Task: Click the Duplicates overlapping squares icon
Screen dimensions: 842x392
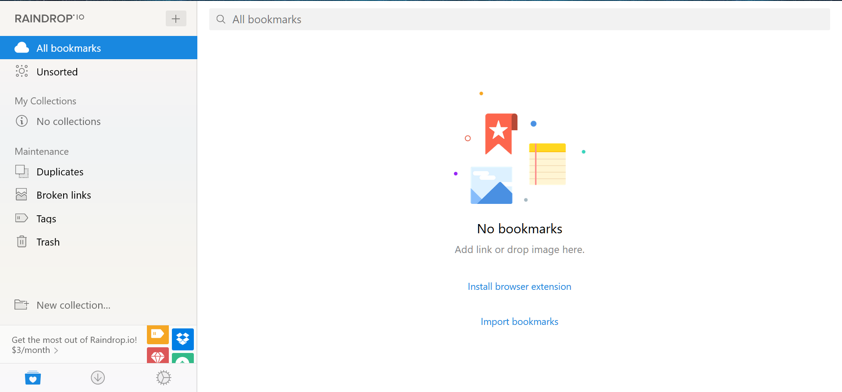Action: (22, 171)
